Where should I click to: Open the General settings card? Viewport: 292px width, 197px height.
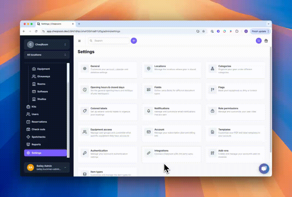[x=108, y=70]
